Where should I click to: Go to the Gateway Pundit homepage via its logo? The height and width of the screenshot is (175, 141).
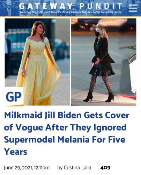click(x=70, y=6)
